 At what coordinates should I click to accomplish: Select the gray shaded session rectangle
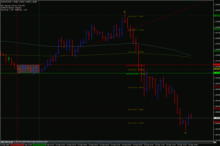click(x=28, y=69)
